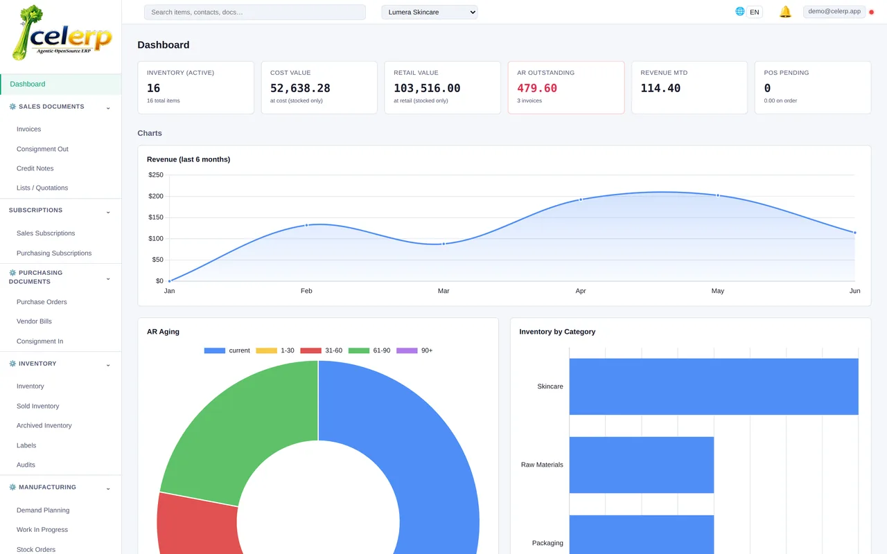This screenshot has height=554, width=887.
Task: Click the globe language icon
Action: click(x=740, y=12)
